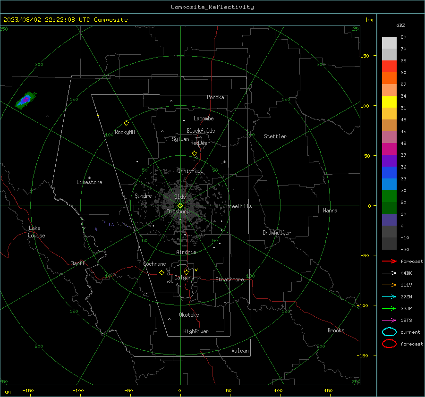Screen dimensions: 425x397
Task: Click the white asterisk above Limestone
Action: (x=89, y=178)
